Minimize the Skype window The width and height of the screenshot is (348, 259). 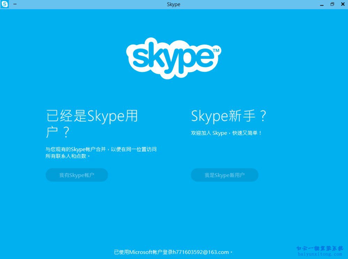pos(322,4)
